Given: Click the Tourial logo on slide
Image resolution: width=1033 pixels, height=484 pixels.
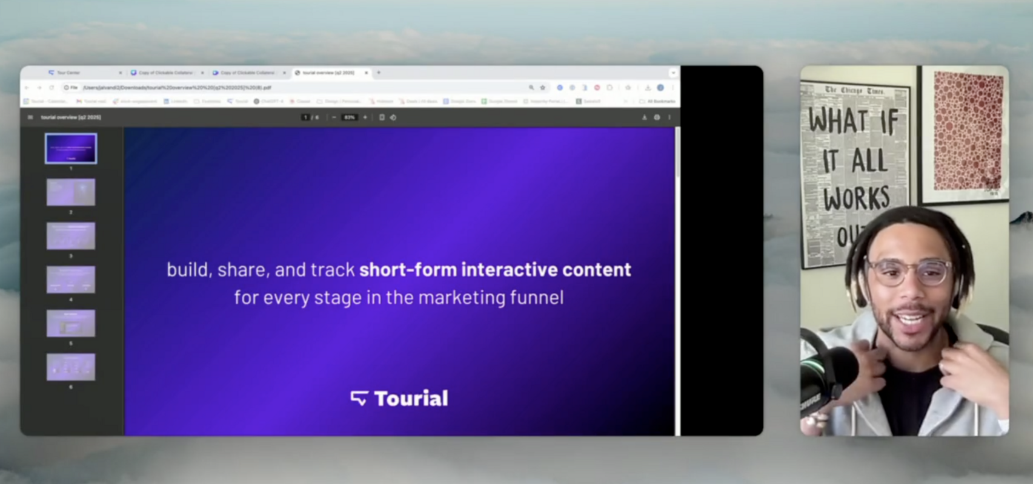Looking at the screenshot, I should pos(399,398).
